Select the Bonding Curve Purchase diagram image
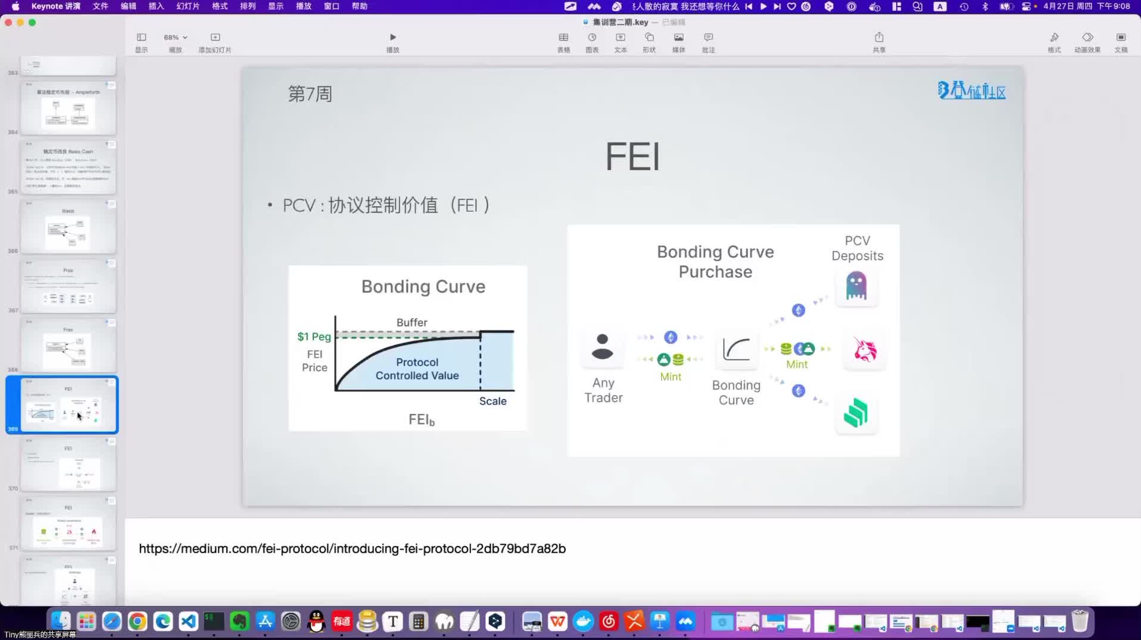This screenshot has width=1141, height=640. (734, 340)
